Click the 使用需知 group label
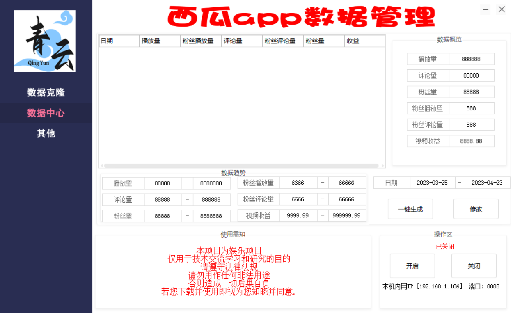The width and height of the screenshot is (513, 313). click(233, 234)
